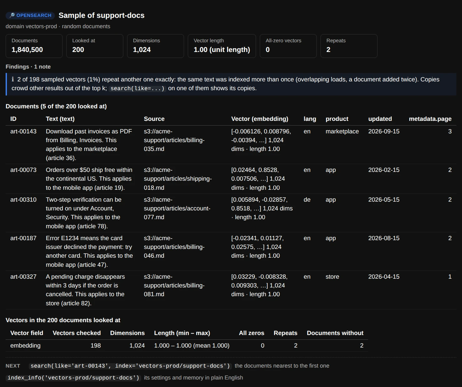Click the search(like='art-00143', ...) suggested command
The width and height of the screenshot is (462, 387).
130,366
